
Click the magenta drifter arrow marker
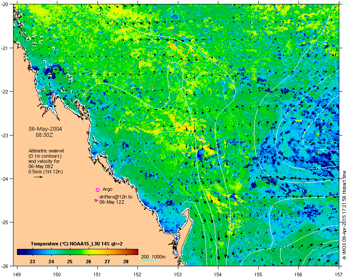pos(96,200)
